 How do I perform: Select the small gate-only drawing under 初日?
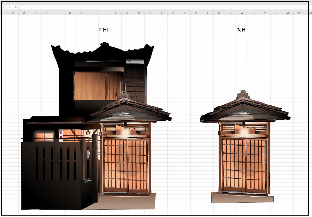tap(245, 147)
